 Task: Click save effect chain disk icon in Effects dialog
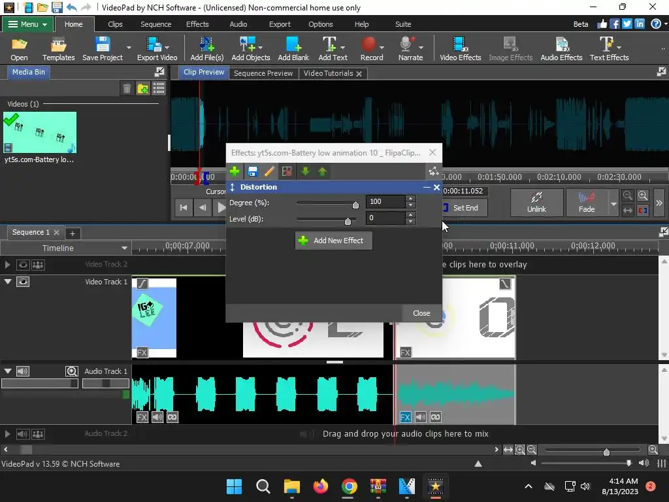click(x=253, y=172)
